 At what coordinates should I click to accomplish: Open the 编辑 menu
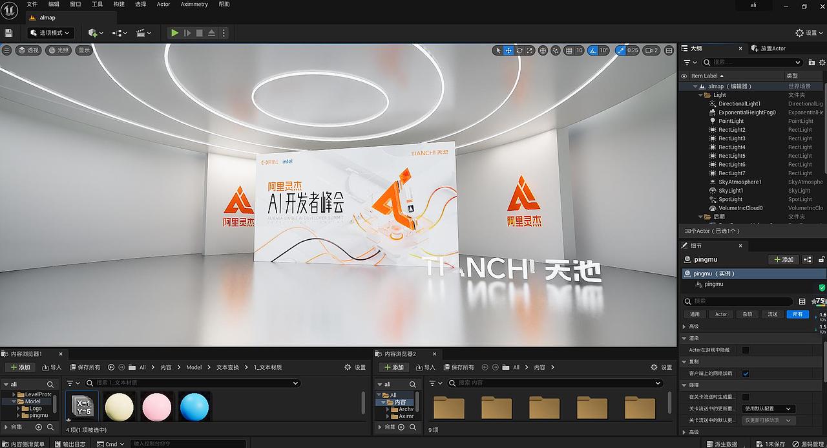pyautogui.click(x=54, y=4)
